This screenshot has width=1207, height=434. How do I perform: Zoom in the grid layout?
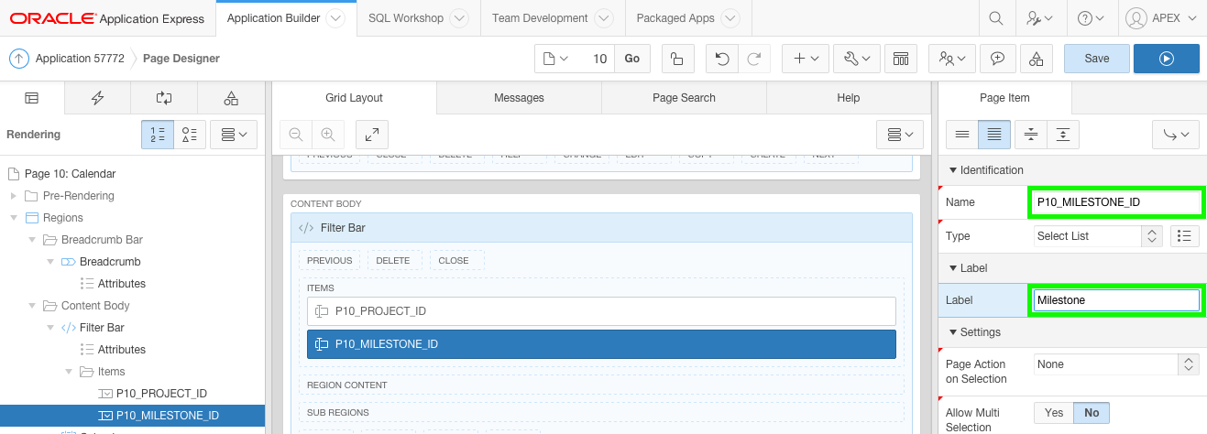point(327,135)
